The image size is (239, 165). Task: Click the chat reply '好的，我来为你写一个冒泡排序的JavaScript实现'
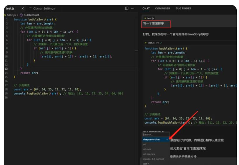(176, 34)
